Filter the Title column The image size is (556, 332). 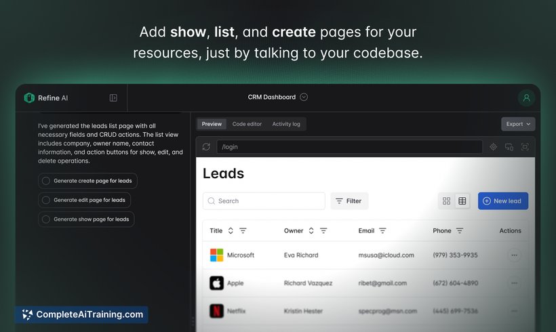tap(243, 230)
